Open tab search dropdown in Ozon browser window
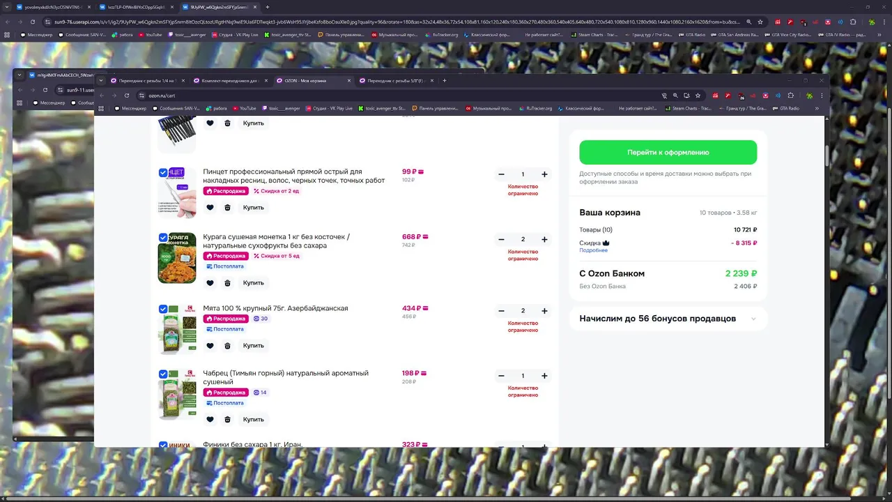Image resolution: width=892 pixels, height=502 pixels. coord(102,81)
